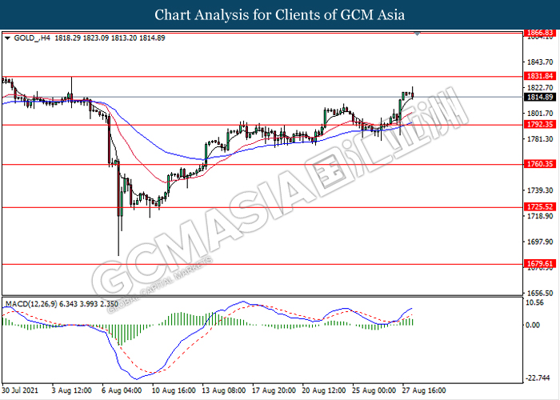This screenshot has width=560, height=400.
Task: Click the 1801.70 price axis value
Action: 540,114
